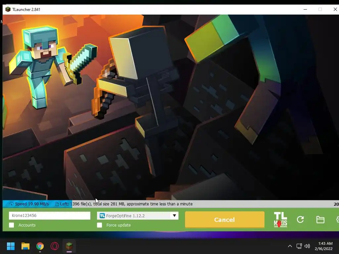Open settings gear icon at right edge
Image resolution: width=339 pixels, height=254 pixels.
tap(337, 220)
